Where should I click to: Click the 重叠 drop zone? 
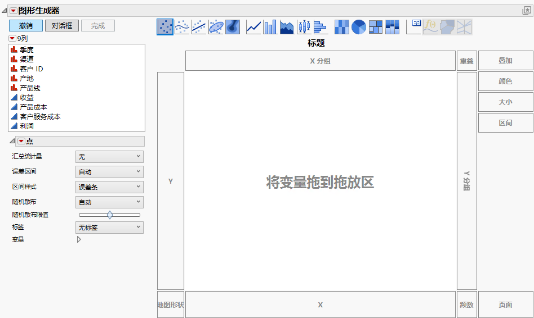[467, 61]
